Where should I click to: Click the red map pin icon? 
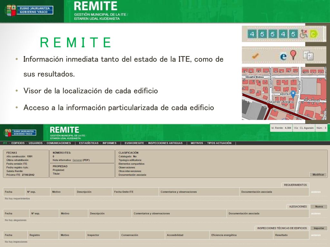tap(293, 55)
